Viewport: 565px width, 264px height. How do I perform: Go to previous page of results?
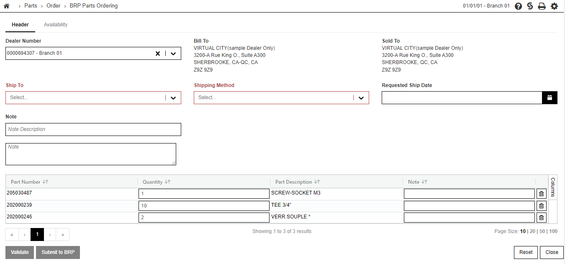24,235
